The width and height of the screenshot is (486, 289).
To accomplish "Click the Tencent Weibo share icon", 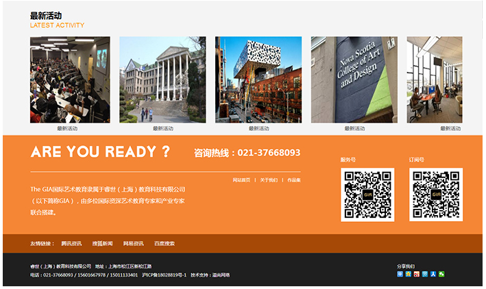I will pyautogui.click(x=425, y=275).
